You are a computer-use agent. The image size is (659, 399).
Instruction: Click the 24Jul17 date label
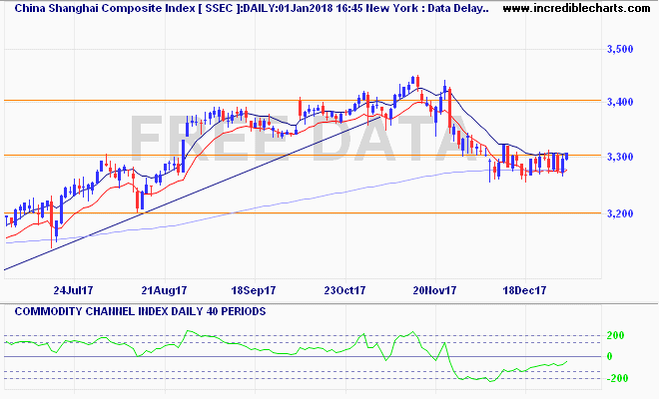tap(73, 290)
